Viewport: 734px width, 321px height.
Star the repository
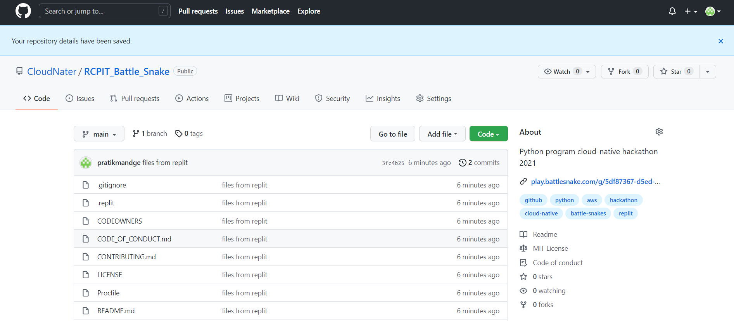click(677, 71)
